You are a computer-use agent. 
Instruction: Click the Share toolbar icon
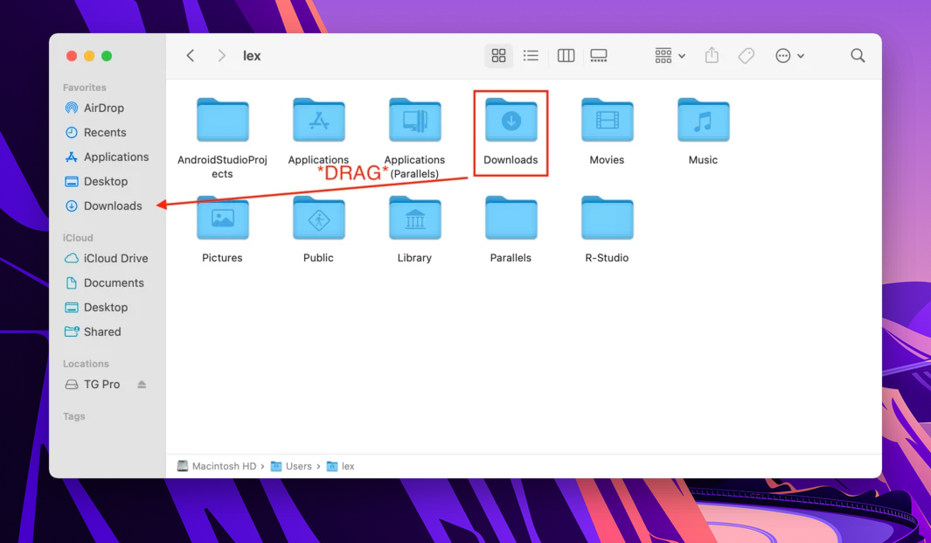click(712, 56)
